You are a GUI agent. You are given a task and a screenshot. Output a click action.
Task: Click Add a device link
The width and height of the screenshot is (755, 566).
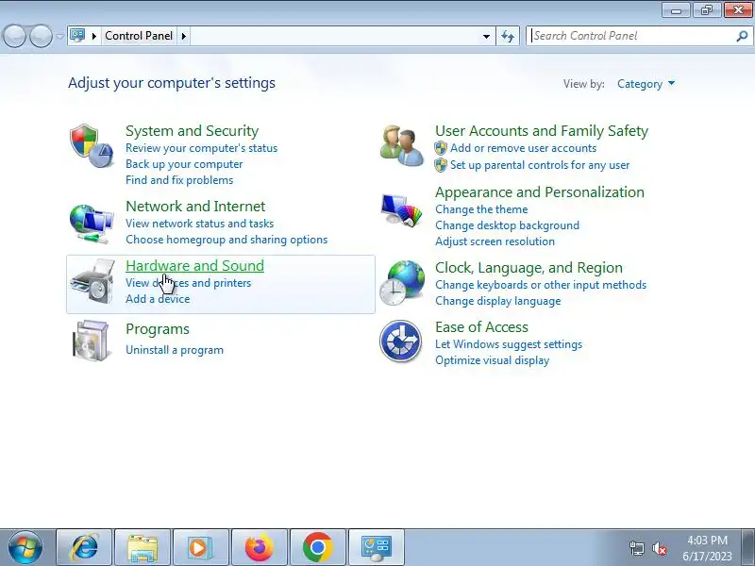158,299
